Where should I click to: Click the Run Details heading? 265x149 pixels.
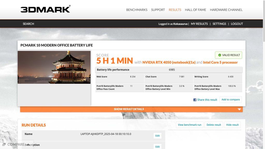[x=34, y=125]
